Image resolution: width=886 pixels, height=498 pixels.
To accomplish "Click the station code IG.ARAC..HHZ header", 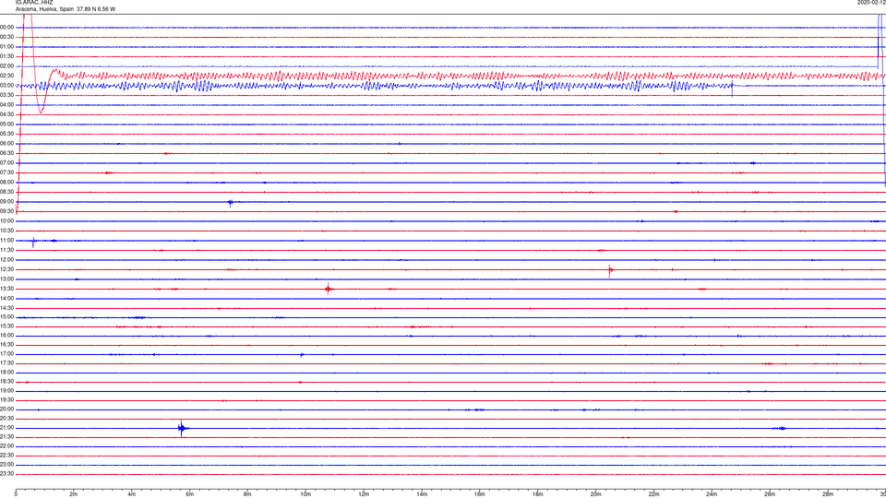I will 34,2.
